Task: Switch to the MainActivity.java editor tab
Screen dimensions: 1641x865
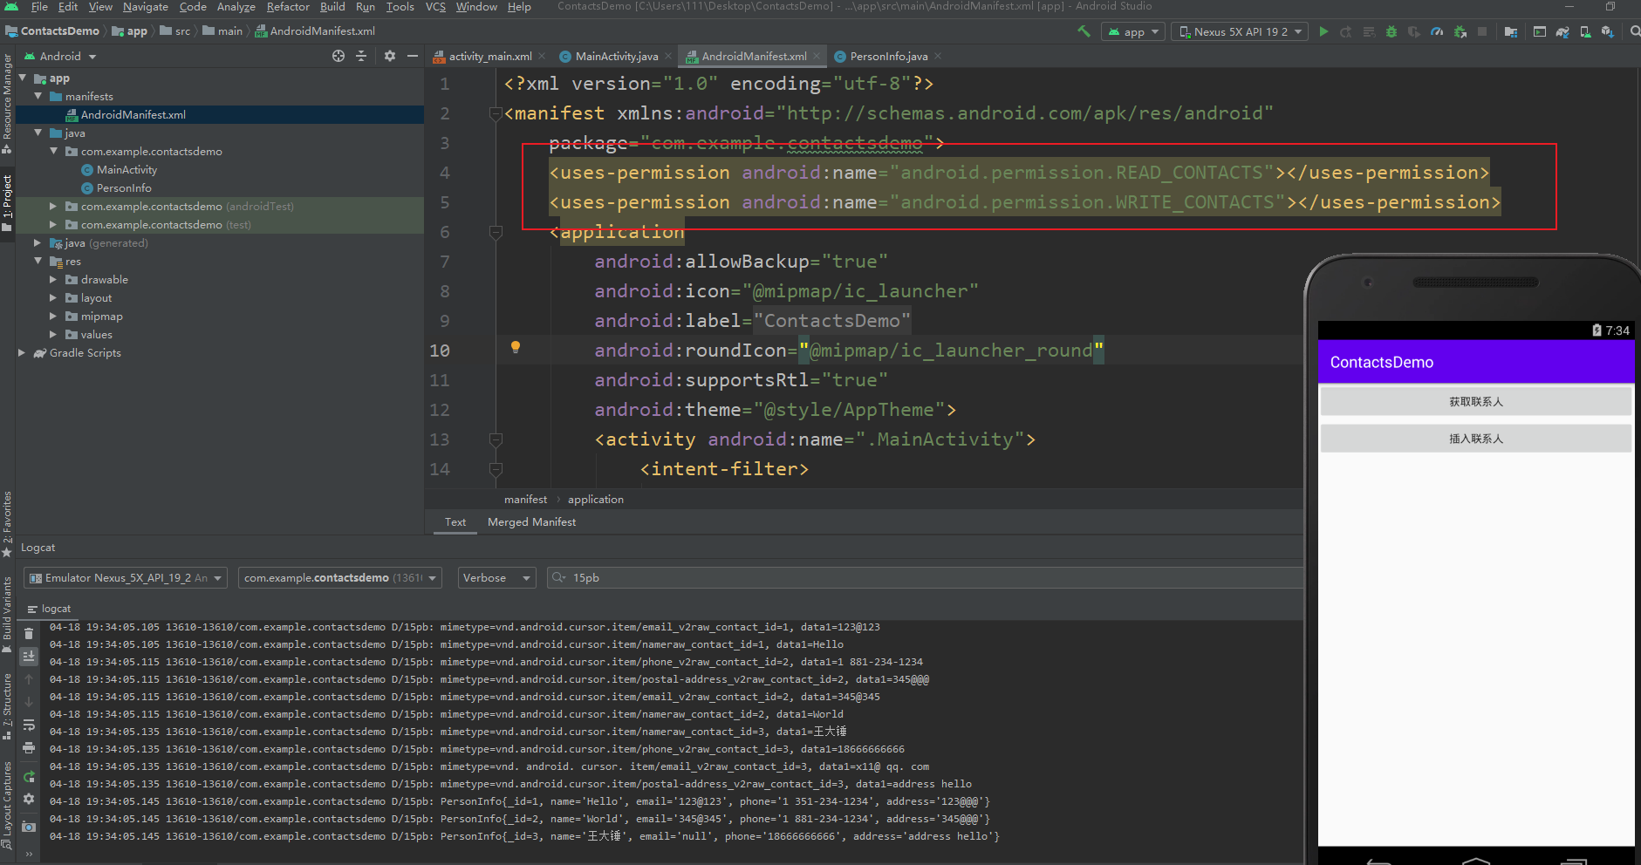Action: coord(616,57)
